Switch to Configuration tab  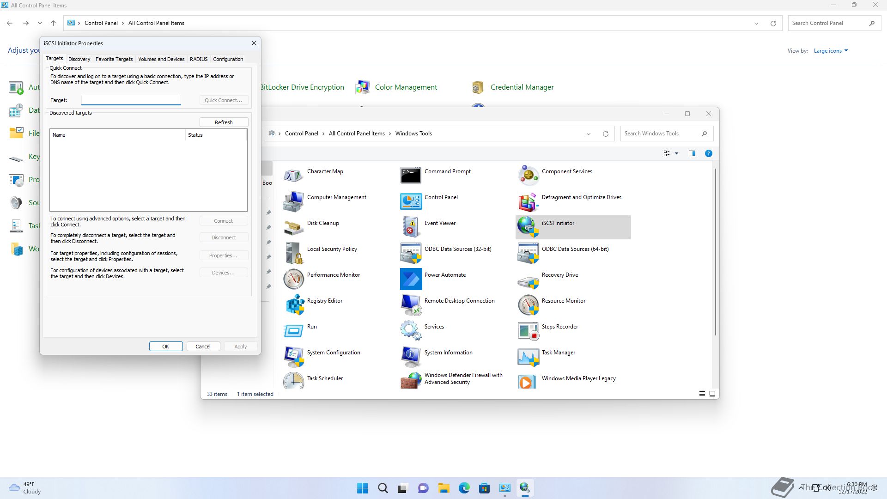(x=228, y=59)
